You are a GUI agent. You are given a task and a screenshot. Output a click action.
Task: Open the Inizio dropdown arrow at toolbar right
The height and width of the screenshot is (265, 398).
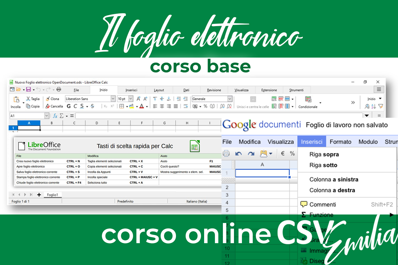(x=380, y=98)
